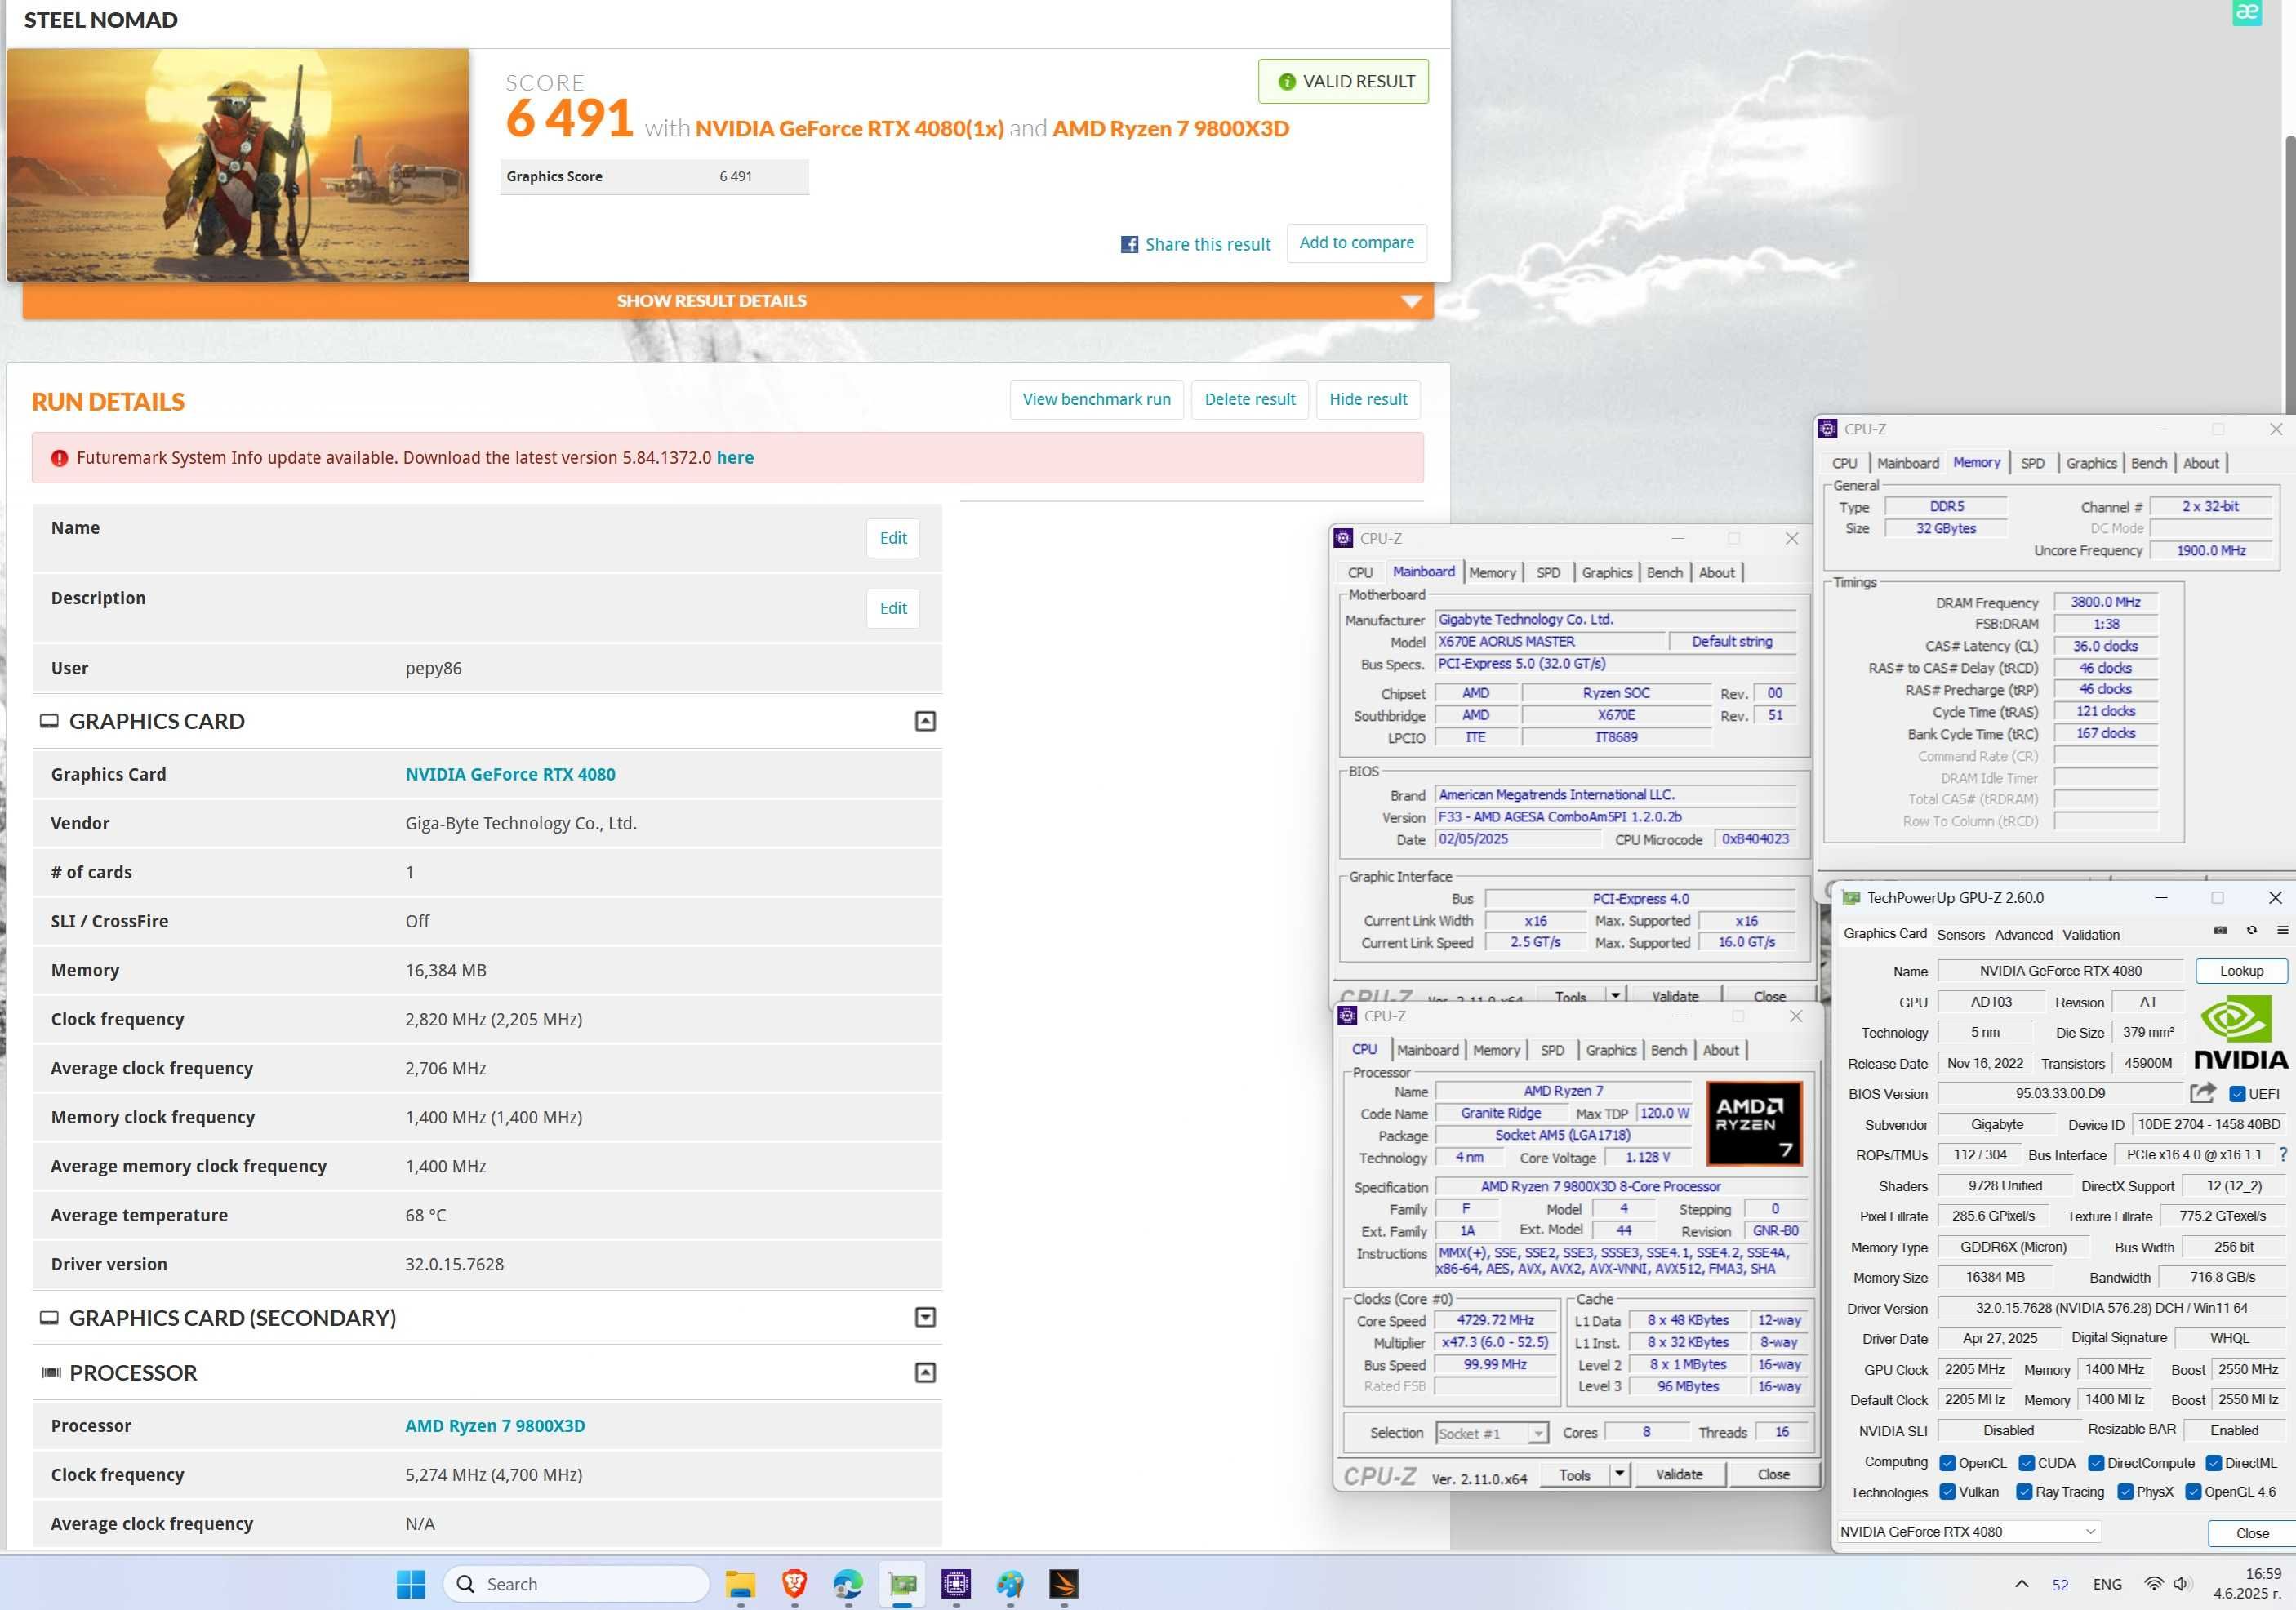Click the NVIDIA logo in GPU-Z

(x=2240, y=1033)
